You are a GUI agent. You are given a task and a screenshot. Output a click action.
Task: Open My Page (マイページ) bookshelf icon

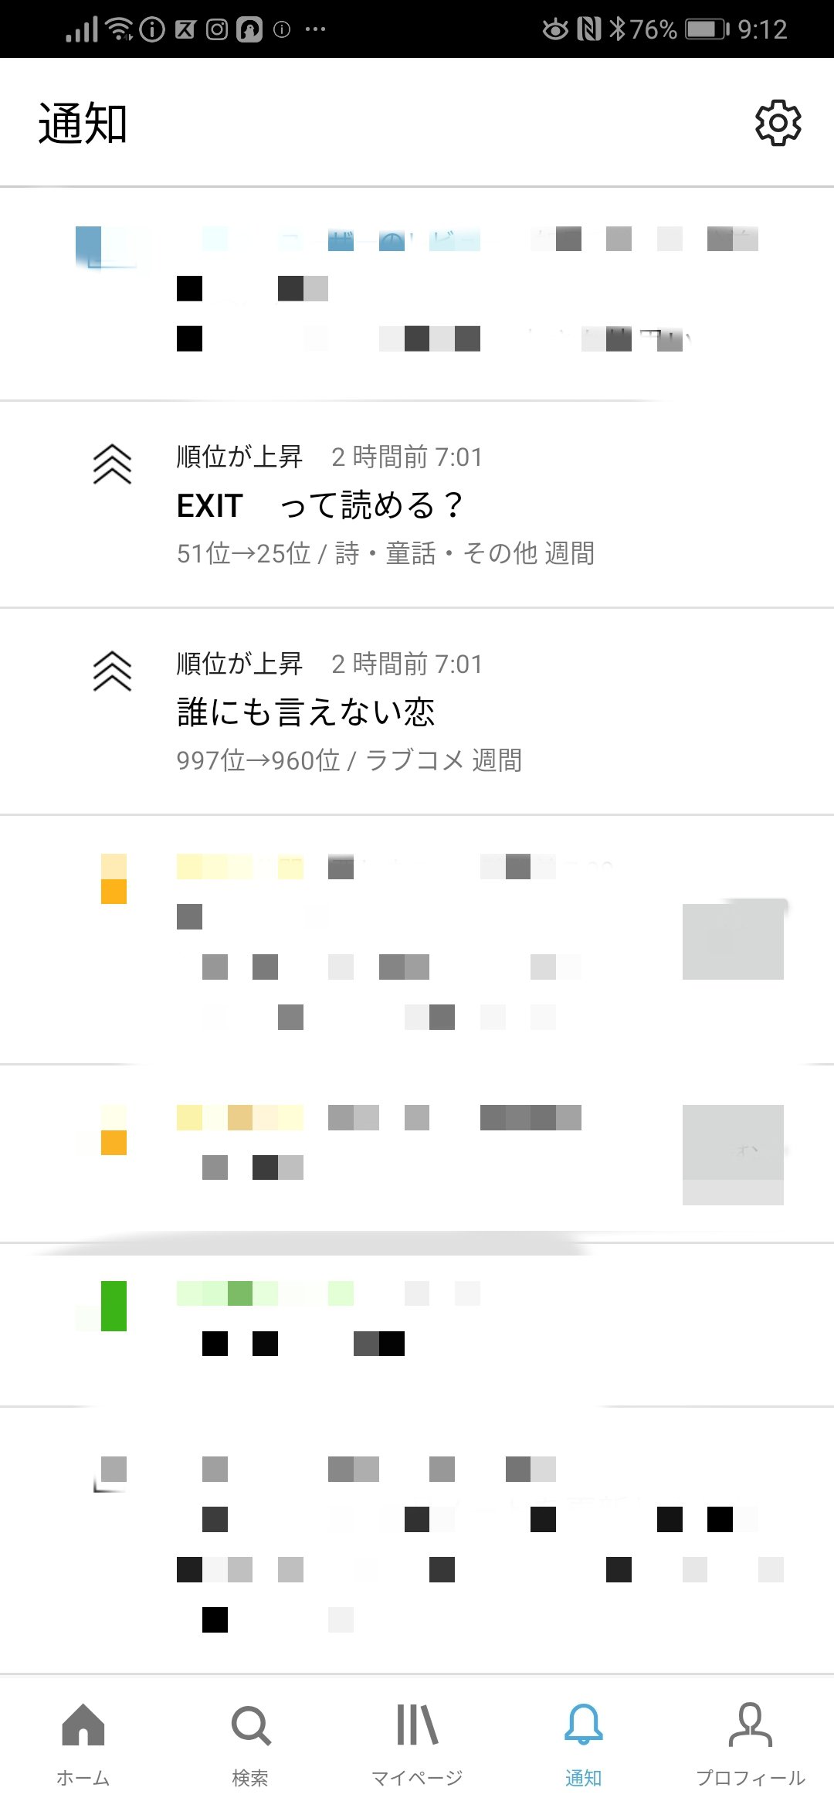click(x=417, y=1725)
